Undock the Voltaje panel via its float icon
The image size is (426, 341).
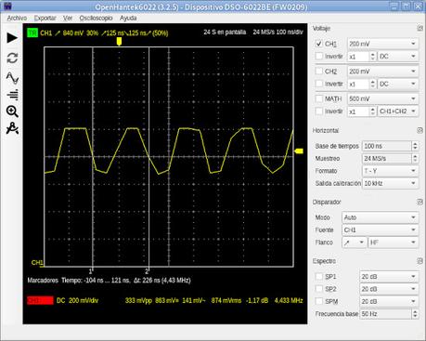(420, 29)
